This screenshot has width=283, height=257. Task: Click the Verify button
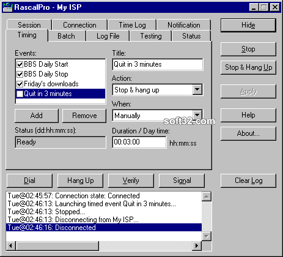131,181
